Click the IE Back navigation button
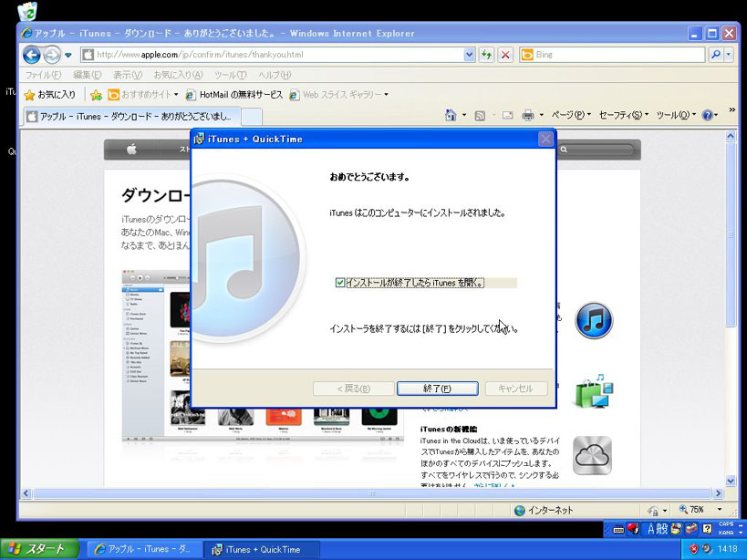 pyautogui.click(x=31, y=55)
